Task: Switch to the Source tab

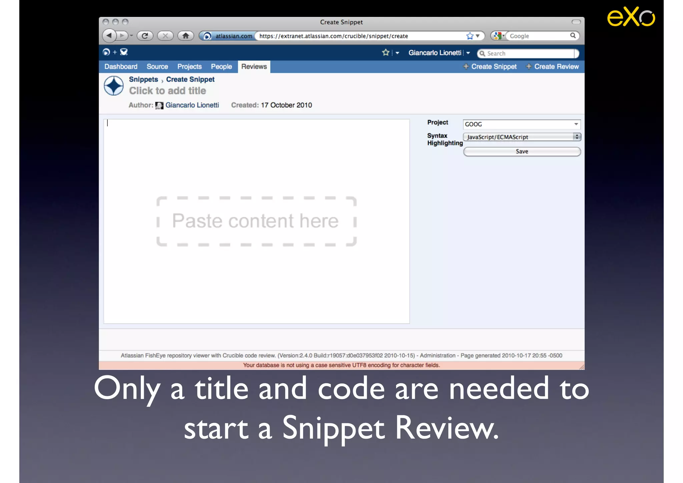Action: (x=157, y=66)
